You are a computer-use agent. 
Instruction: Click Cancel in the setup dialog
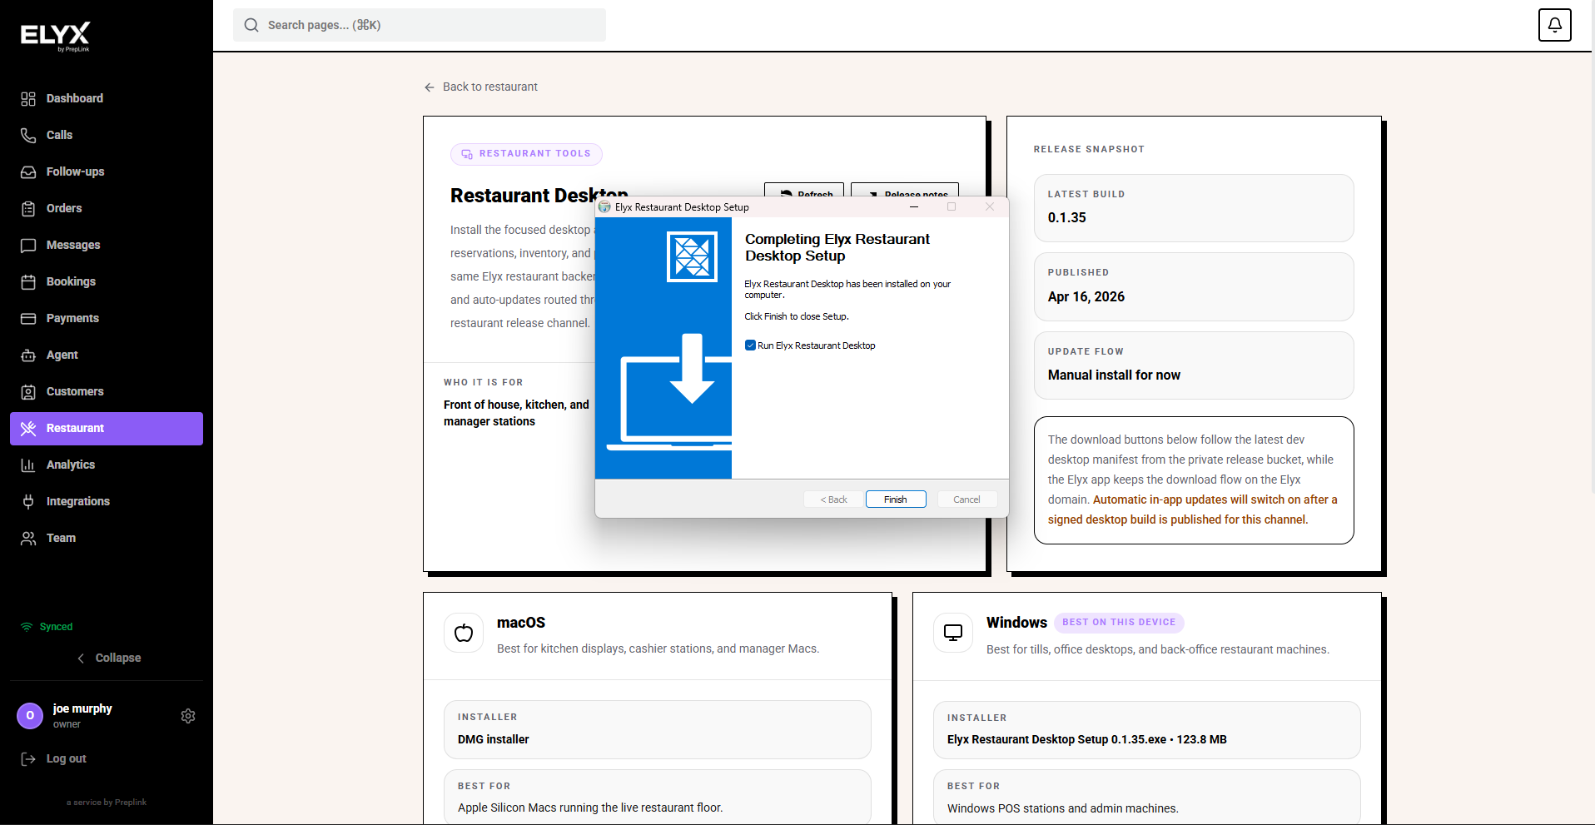(x=966, y=499)
